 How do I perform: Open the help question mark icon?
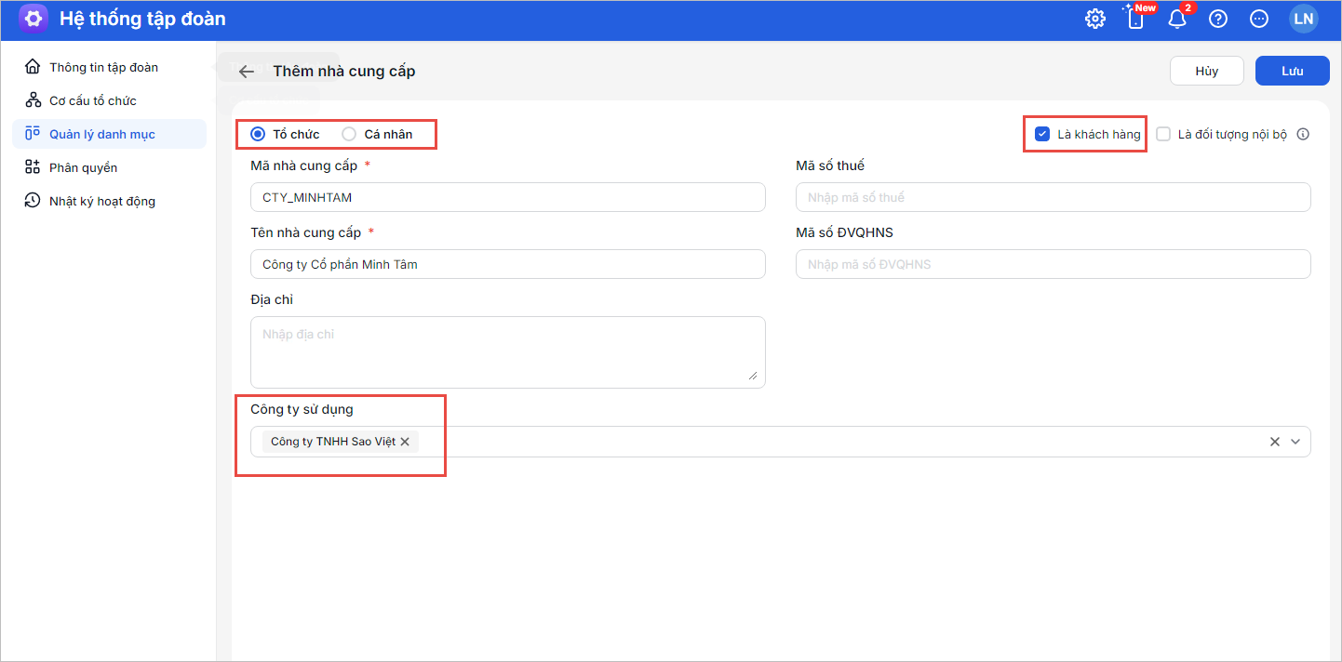1218,19
